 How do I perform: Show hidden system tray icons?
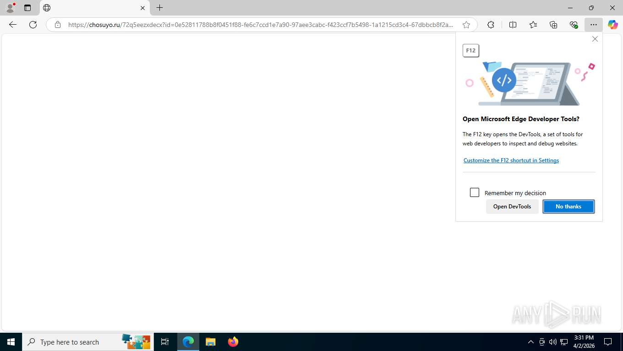coord(530,342)
